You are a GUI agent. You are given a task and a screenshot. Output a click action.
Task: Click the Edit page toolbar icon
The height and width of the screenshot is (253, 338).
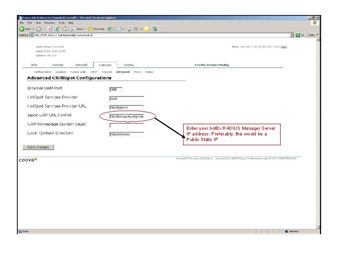point(136,29)
